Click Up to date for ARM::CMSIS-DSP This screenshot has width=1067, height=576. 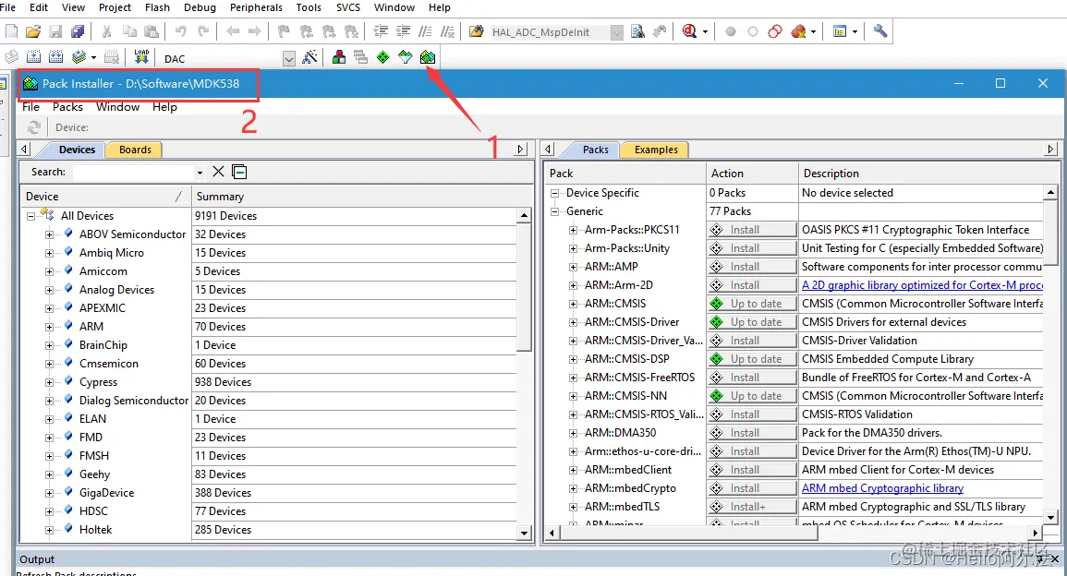tap(752, 359)
